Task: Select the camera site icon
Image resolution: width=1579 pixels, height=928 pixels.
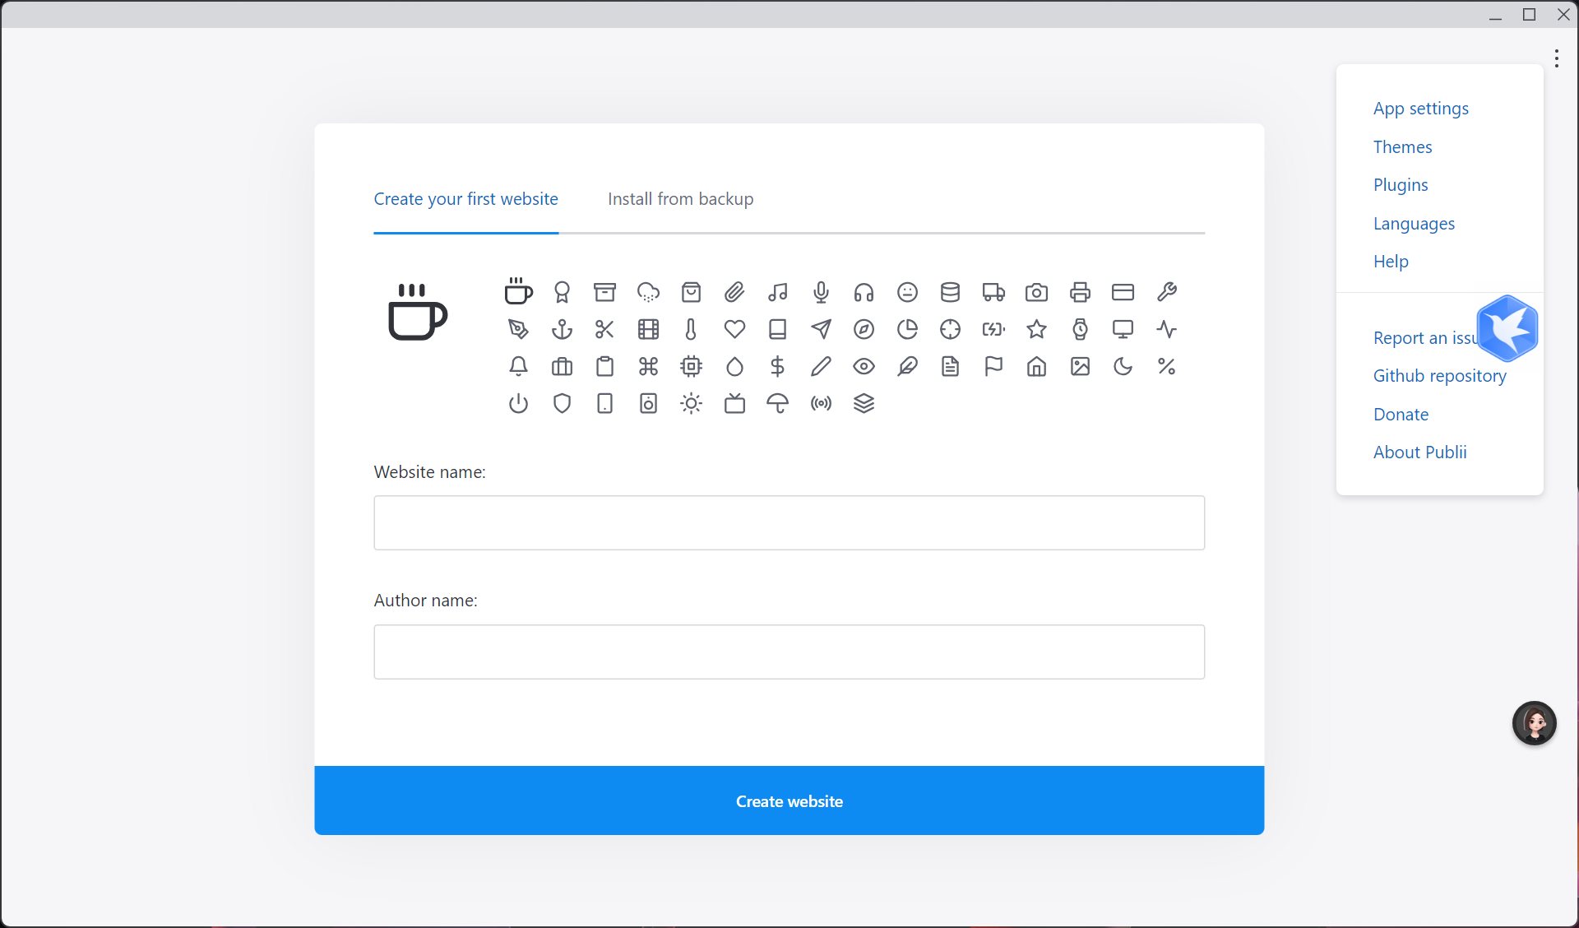Action: pos(1036,292)
